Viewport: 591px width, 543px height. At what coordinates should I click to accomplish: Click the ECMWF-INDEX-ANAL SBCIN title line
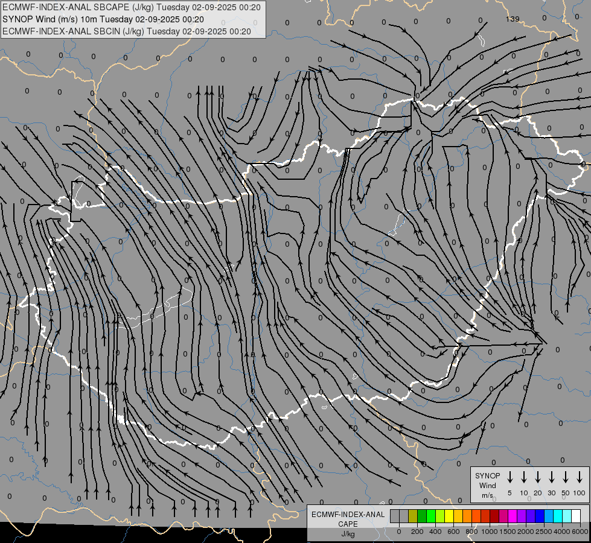coord(127,31)
